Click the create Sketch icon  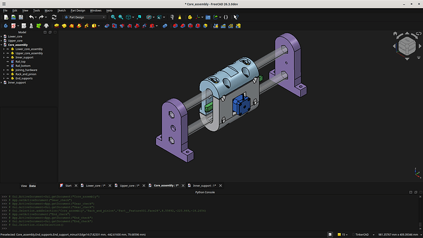(x=13, y=26)
